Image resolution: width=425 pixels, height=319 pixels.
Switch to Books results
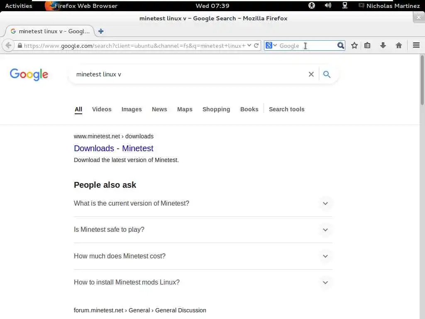(x=249, y=109)
